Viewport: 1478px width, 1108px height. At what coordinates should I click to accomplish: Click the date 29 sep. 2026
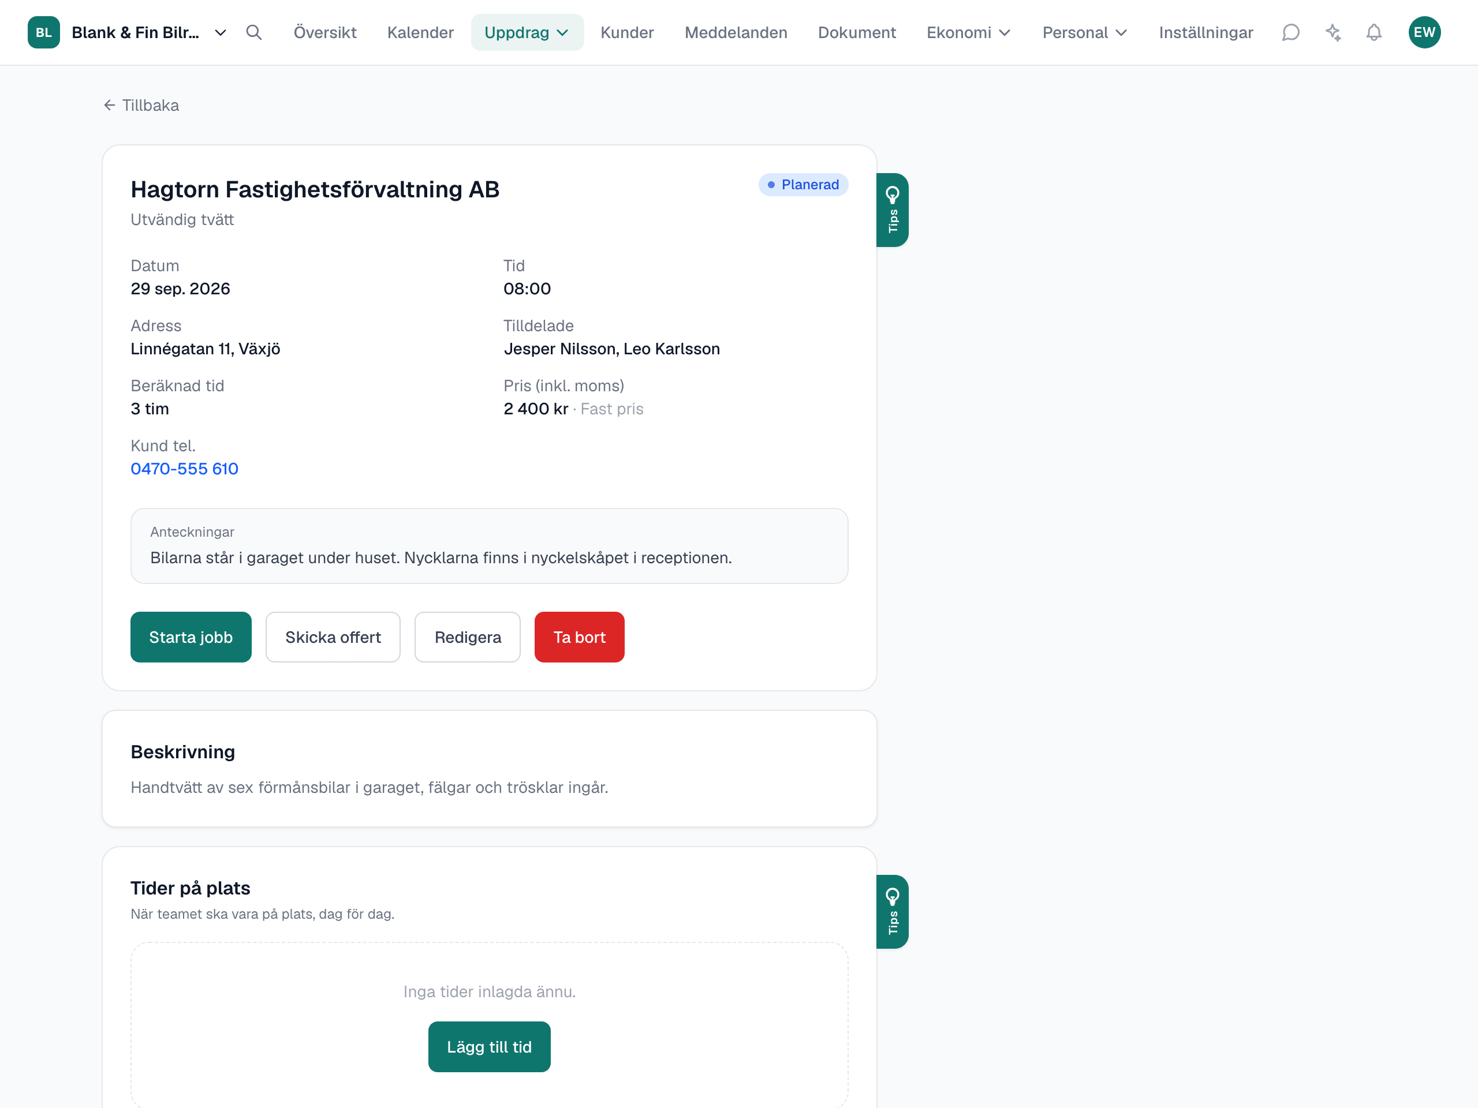pyautogui.click(x=180, y=289)
